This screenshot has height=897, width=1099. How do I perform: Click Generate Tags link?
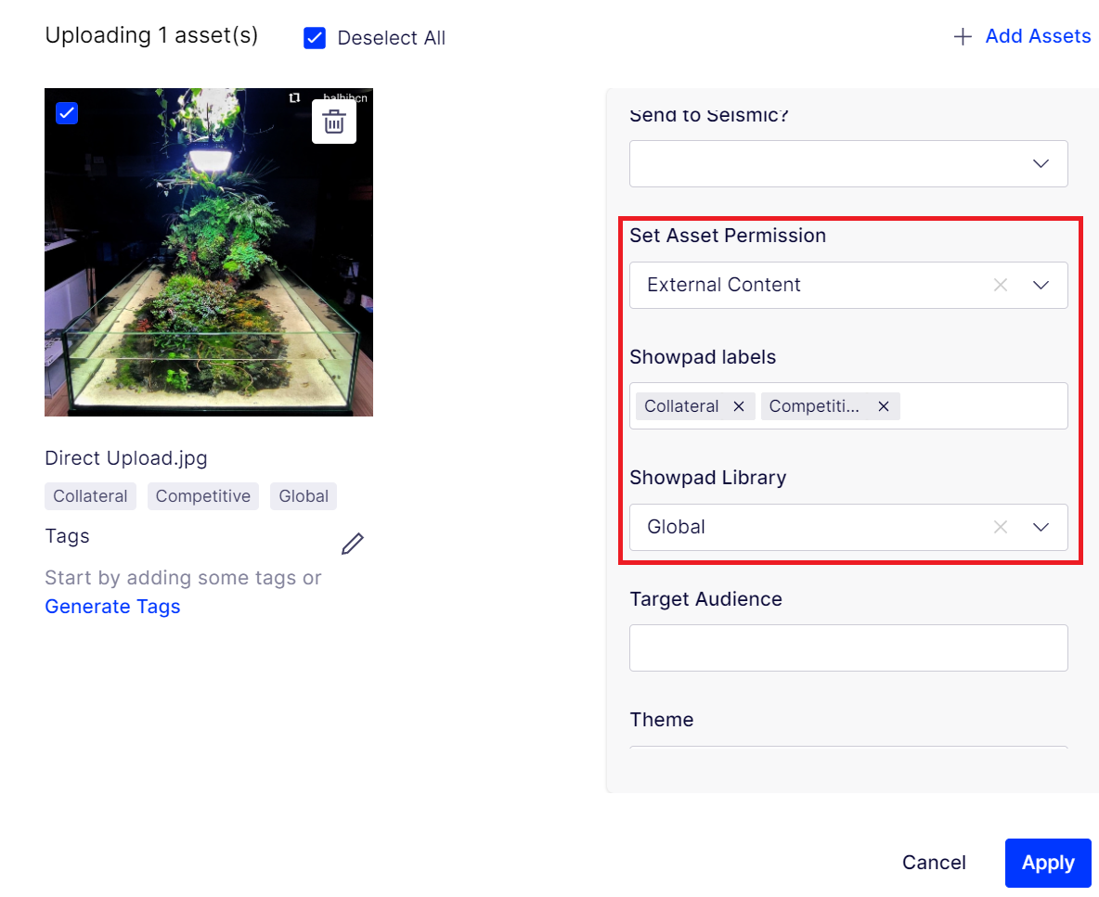point(112,607)
